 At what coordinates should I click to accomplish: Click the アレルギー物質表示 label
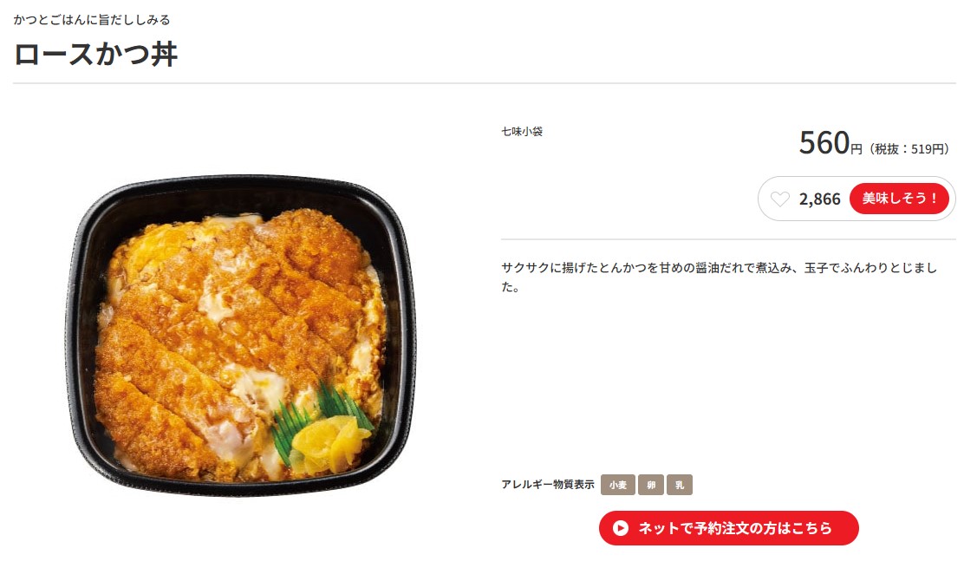point(548,485)
